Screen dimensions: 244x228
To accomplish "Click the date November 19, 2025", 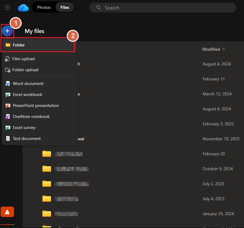I will 221,139.
